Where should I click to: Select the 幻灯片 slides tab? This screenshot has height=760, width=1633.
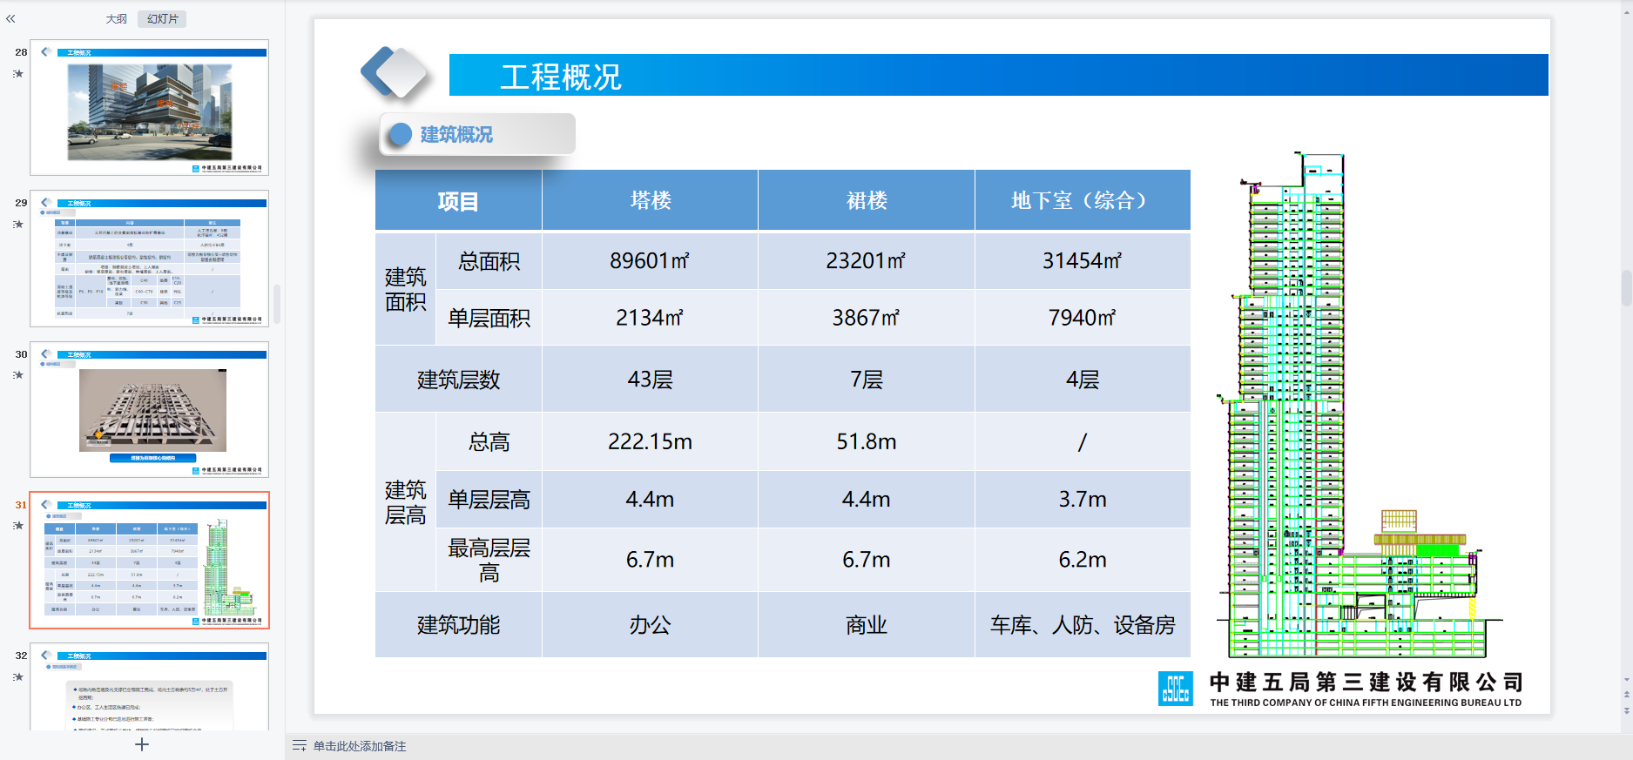[x=162, y=18]
